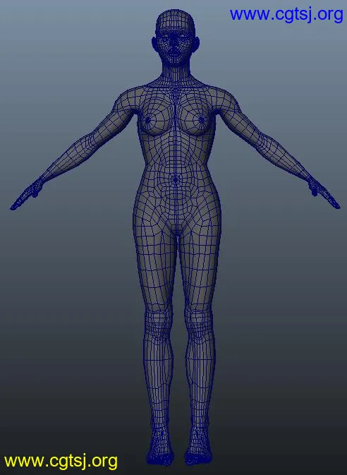Pick the center edge loop on the sternum

(x=176, y=115)
